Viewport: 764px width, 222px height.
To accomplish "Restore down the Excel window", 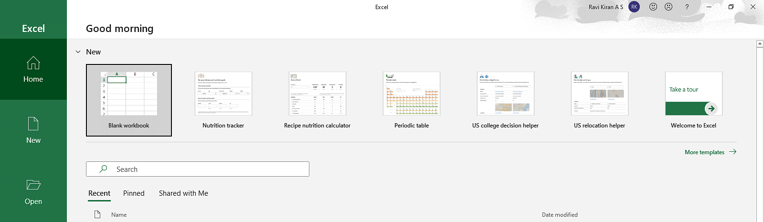I will point(731,7).
